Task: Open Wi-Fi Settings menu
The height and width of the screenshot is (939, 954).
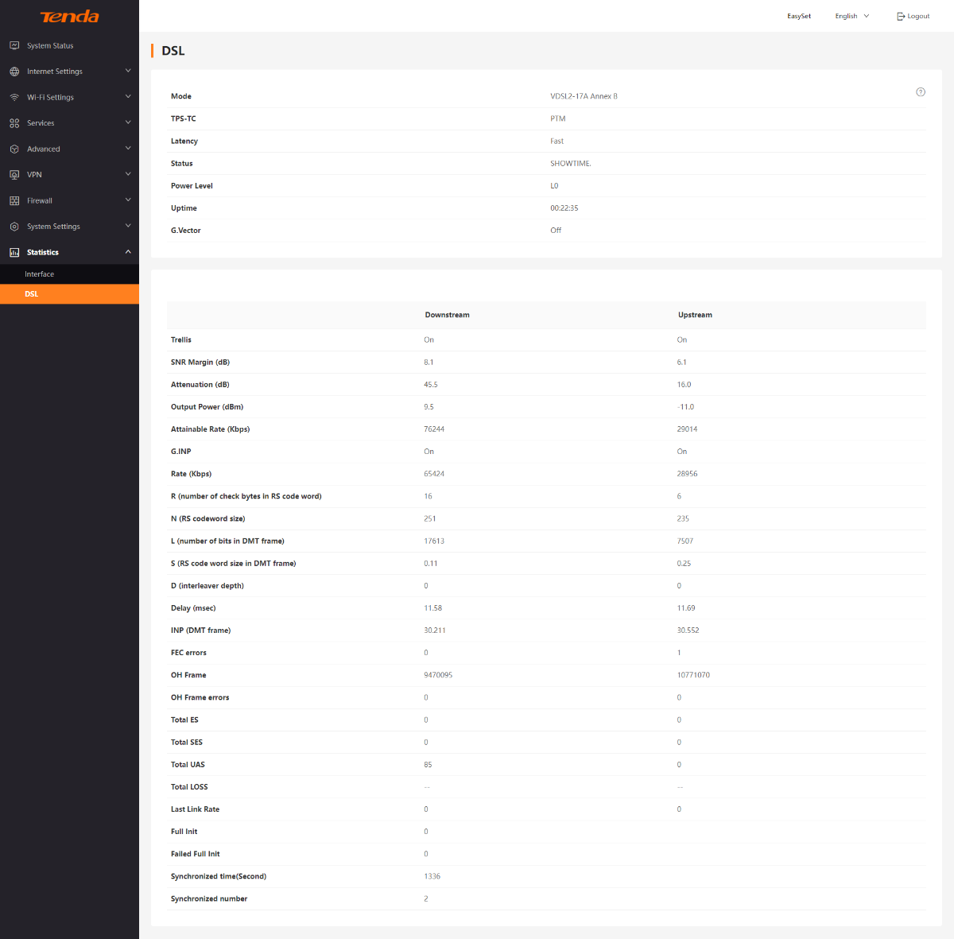Action: (x=69, y=97)
